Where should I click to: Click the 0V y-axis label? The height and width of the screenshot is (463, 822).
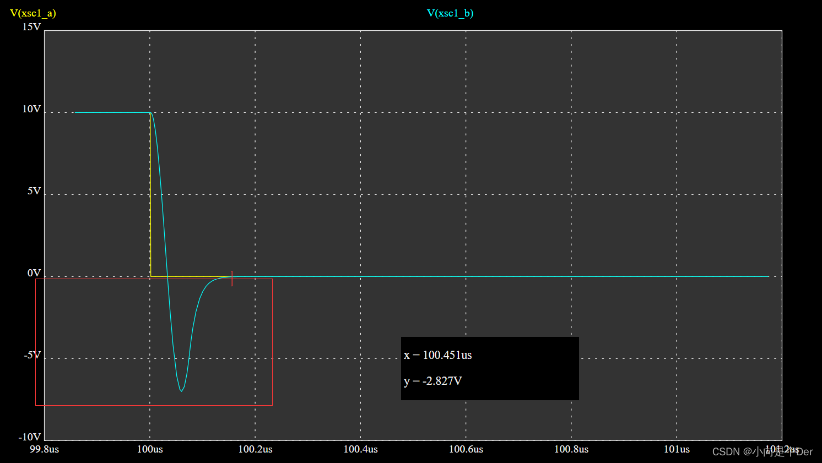[34, 273]
